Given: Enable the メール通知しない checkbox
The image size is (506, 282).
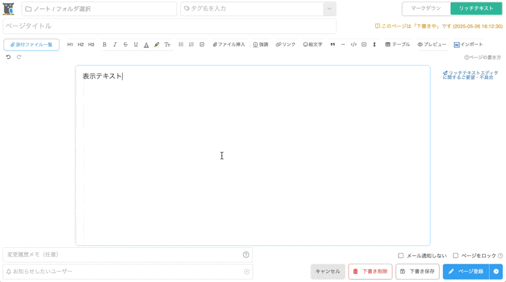Looking at the screenshot, I should [x=401, y=255].
